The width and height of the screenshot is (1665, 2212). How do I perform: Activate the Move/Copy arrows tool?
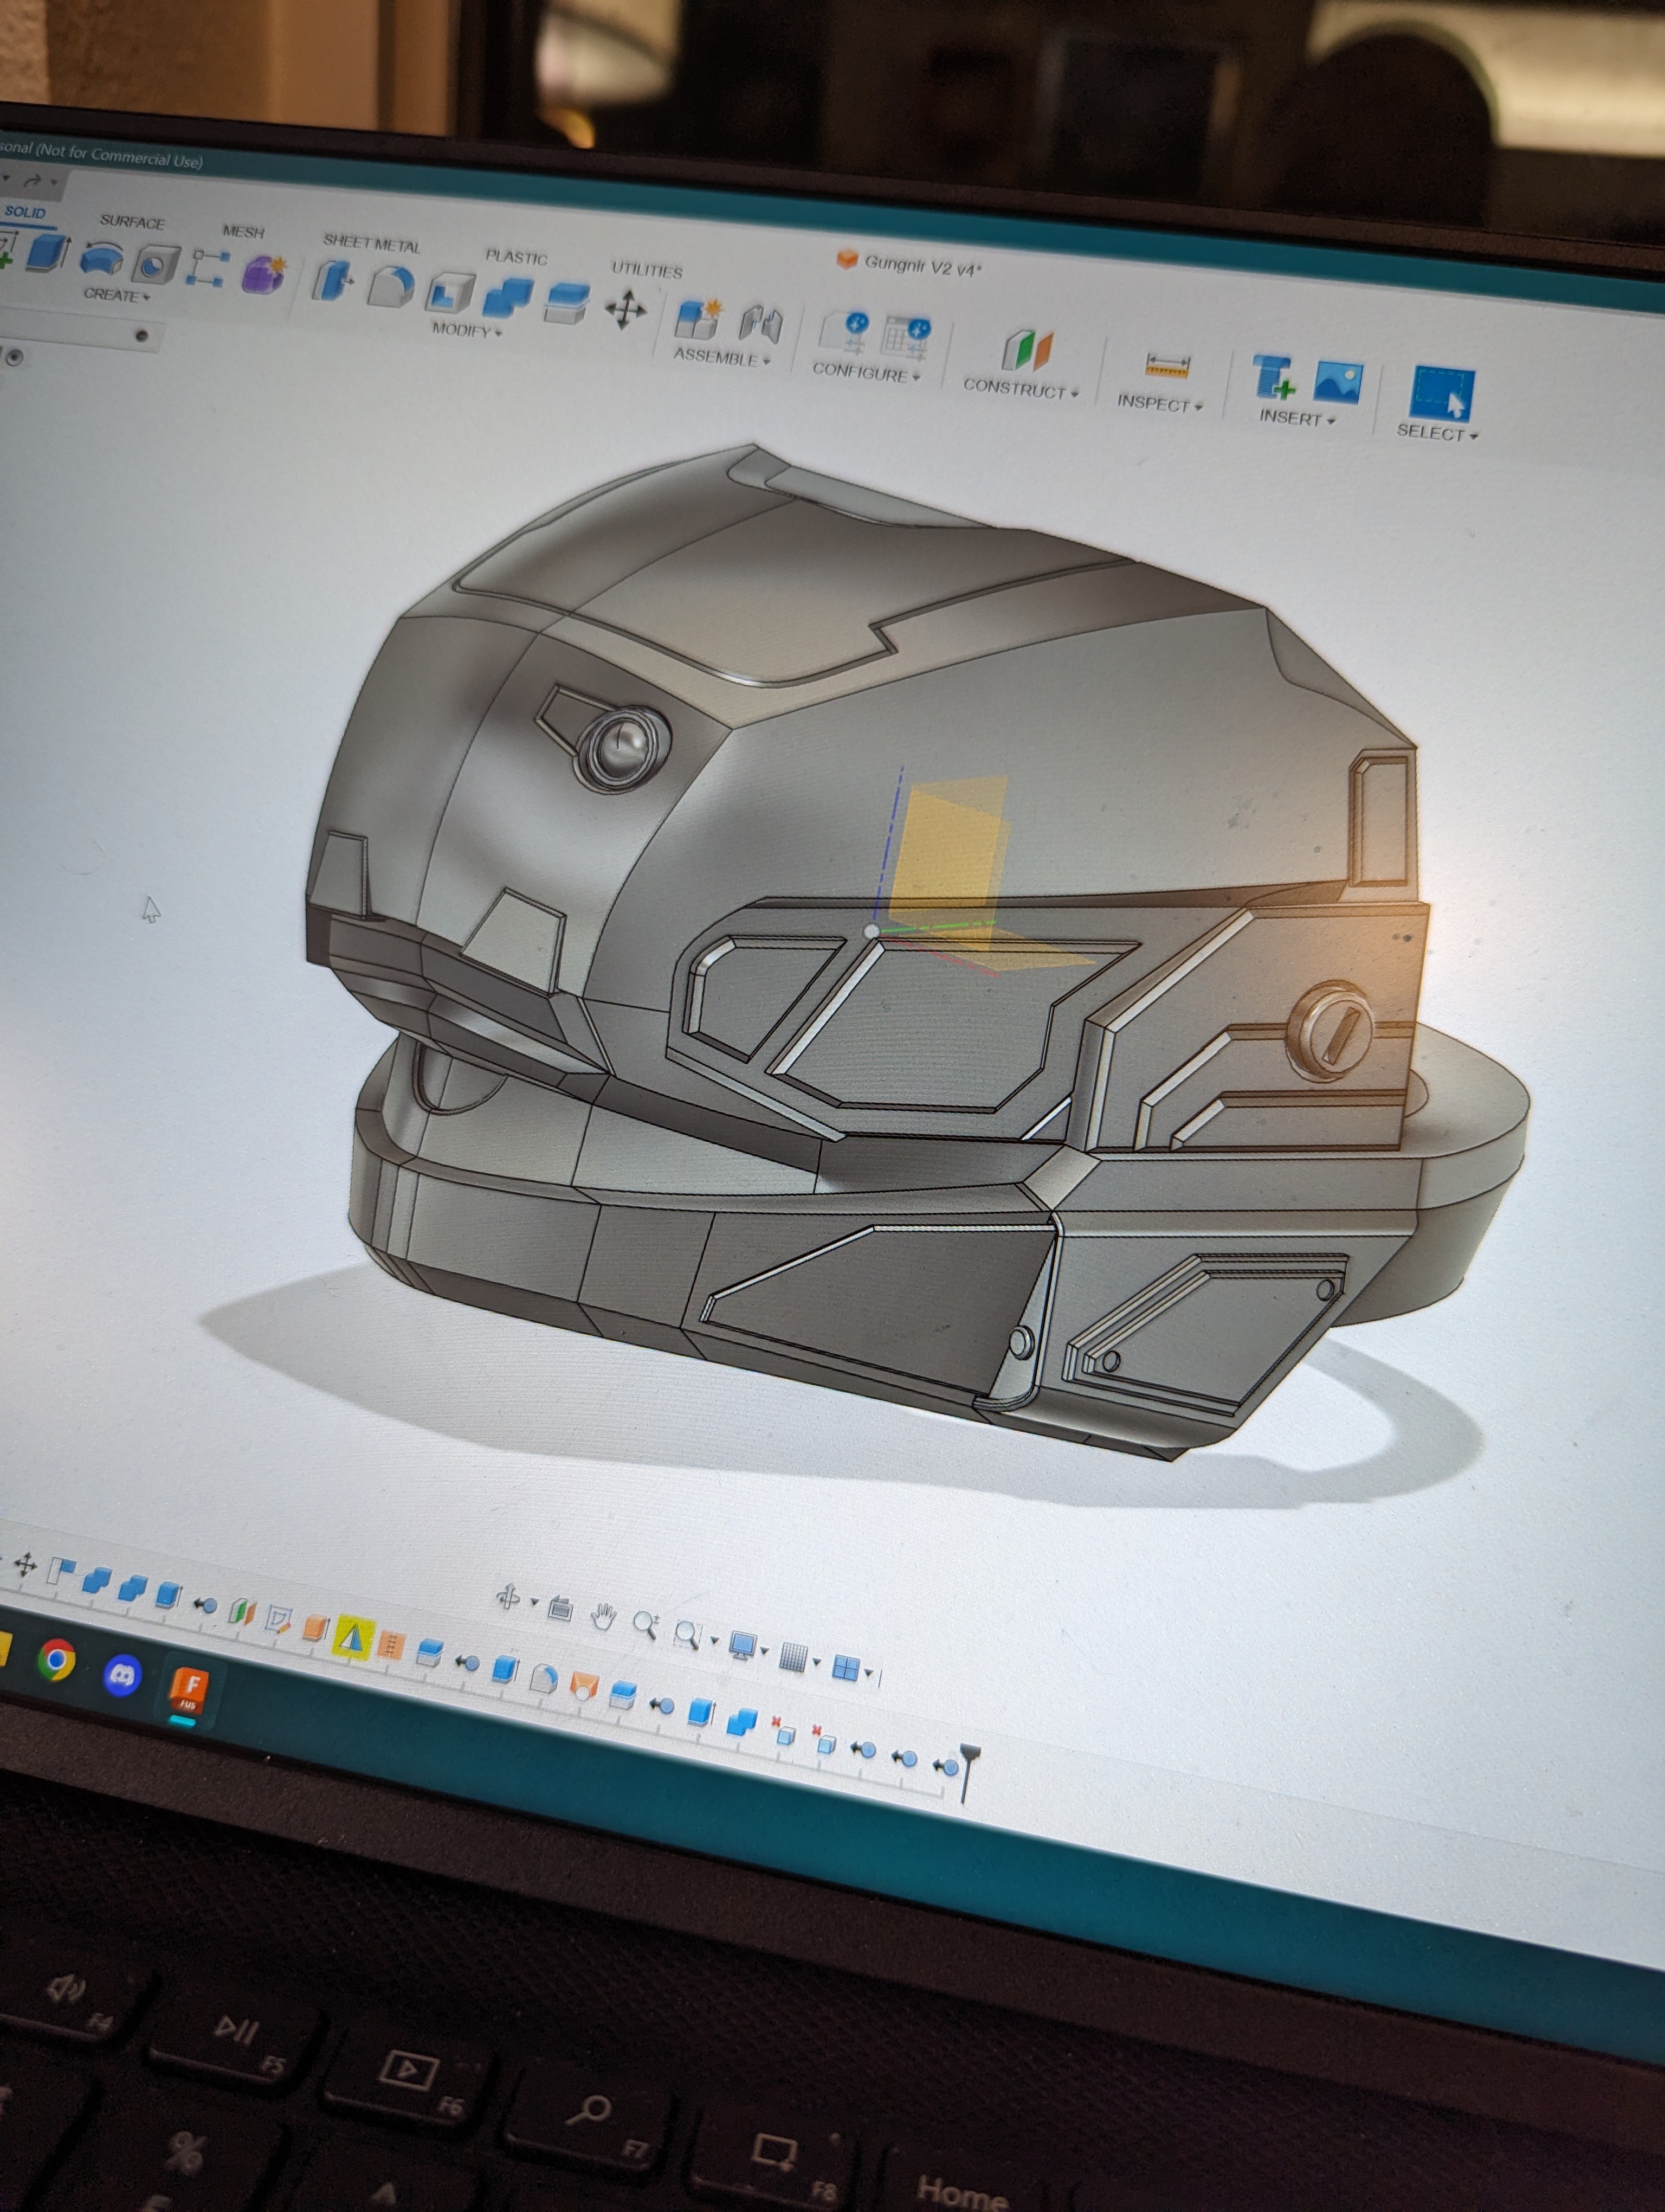pos(625,310)
